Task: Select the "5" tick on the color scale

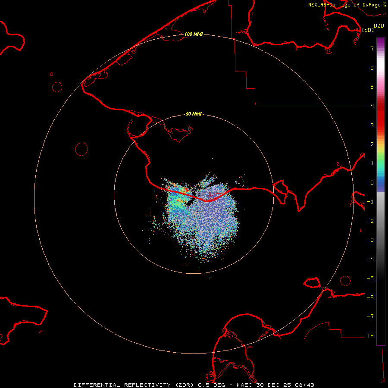Action: point(372,87)
